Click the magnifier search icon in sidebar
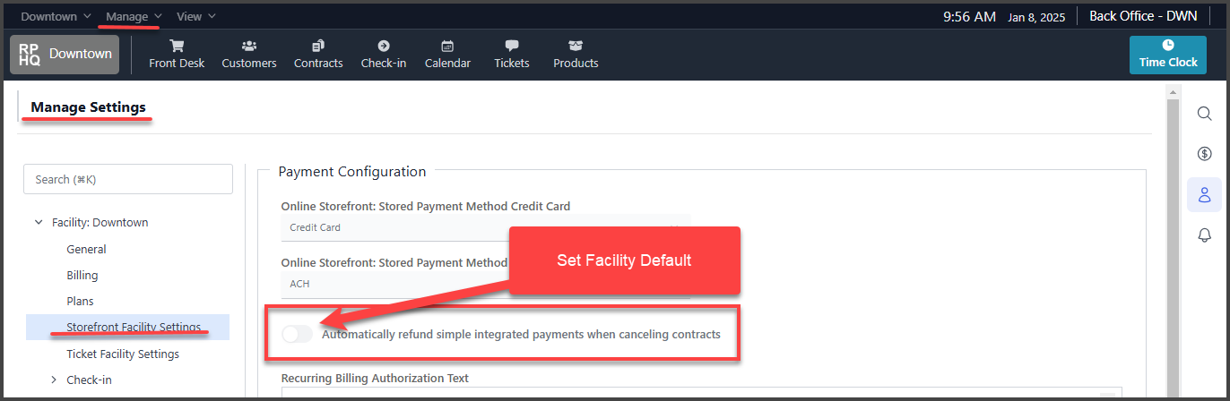This screenshot has width=1230, height=401. tap(1205, 113)
